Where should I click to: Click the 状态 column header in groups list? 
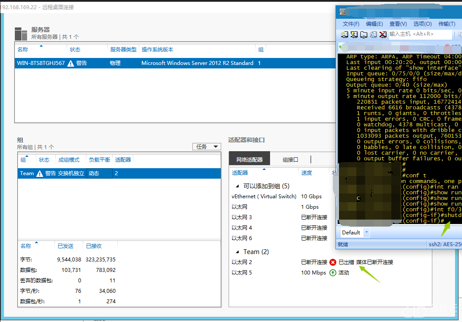(44, 160)
